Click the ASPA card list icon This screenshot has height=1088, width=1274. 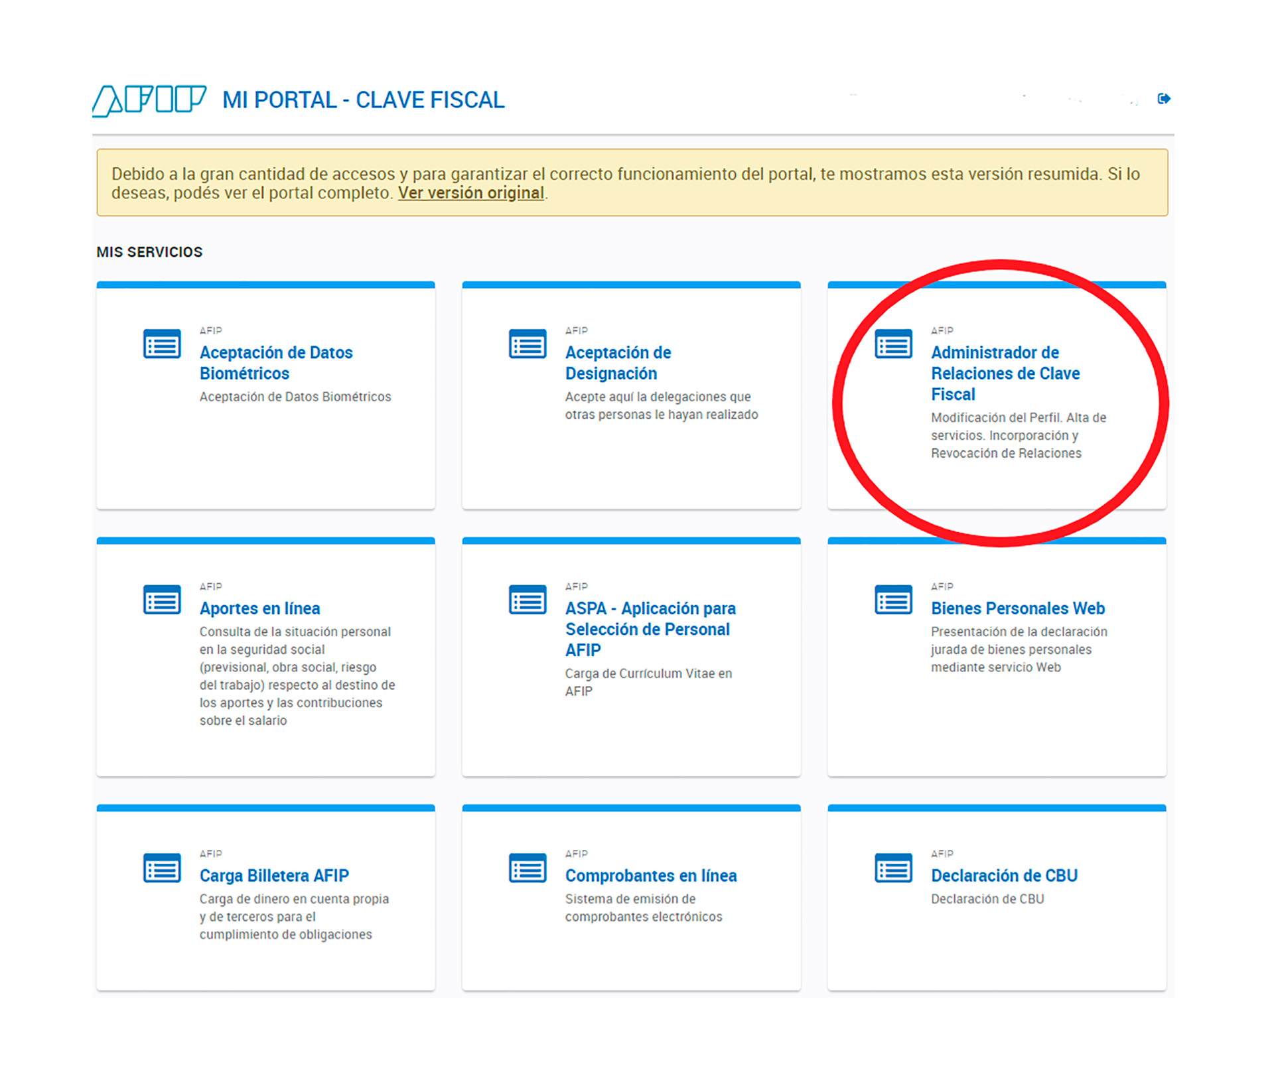point(528,600)
